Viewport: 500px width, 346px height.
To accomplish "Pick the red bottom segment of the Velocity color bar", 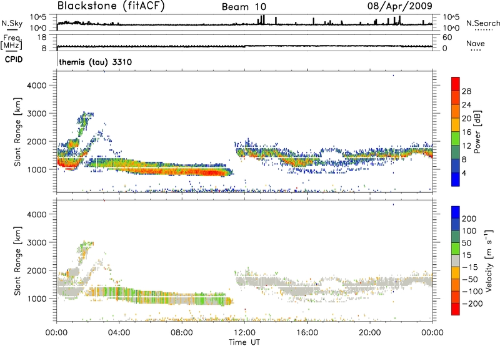I will (456, 309).
